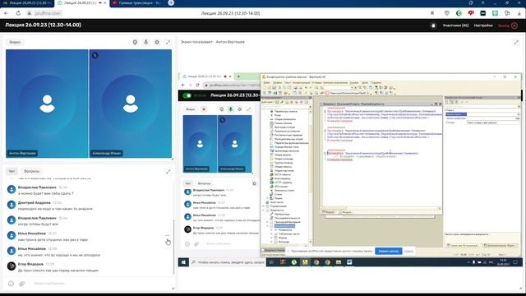Expand Справочники node in configuration tree
This screenshot has height=296, width=526.
(x=264, y=206)
